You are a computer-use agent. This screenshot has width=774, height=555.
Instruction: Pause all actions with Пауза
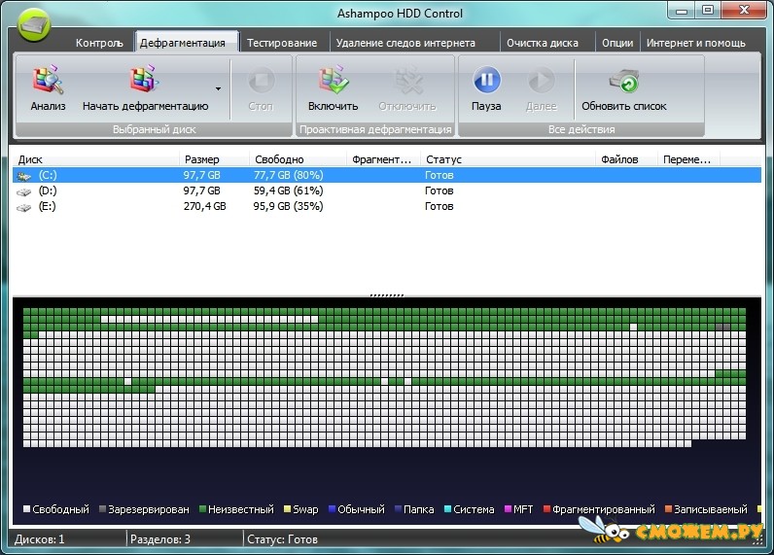pos(487,80)
